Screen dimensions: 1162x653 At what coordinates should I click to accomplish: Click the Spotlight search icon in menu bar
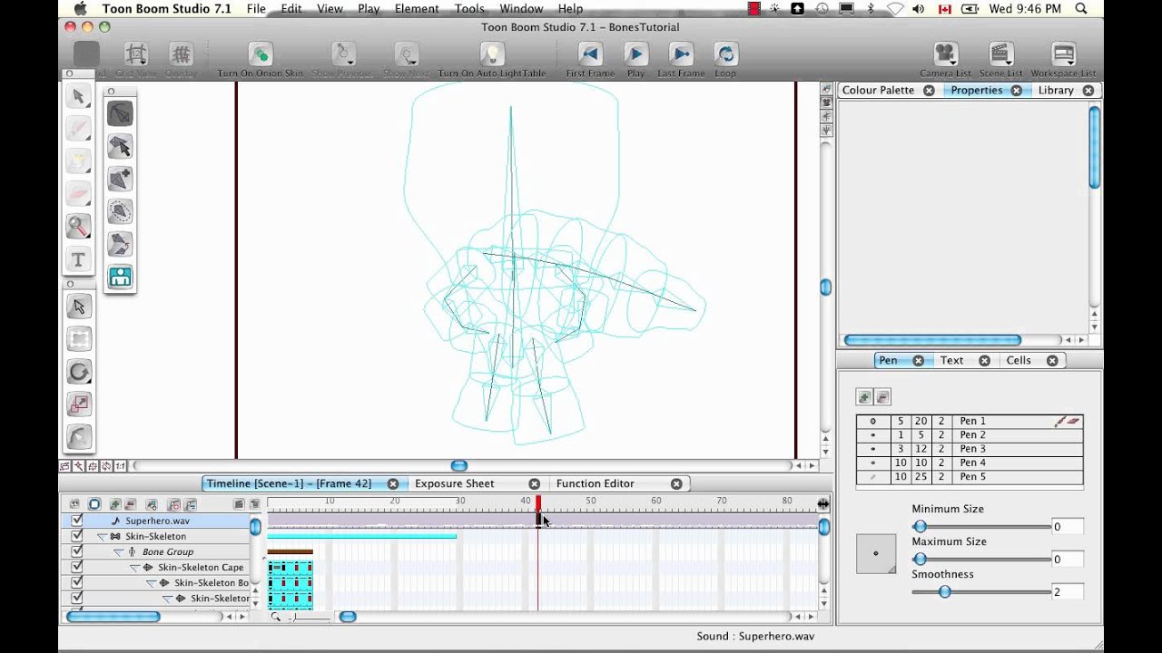(x=1081, y=8)
